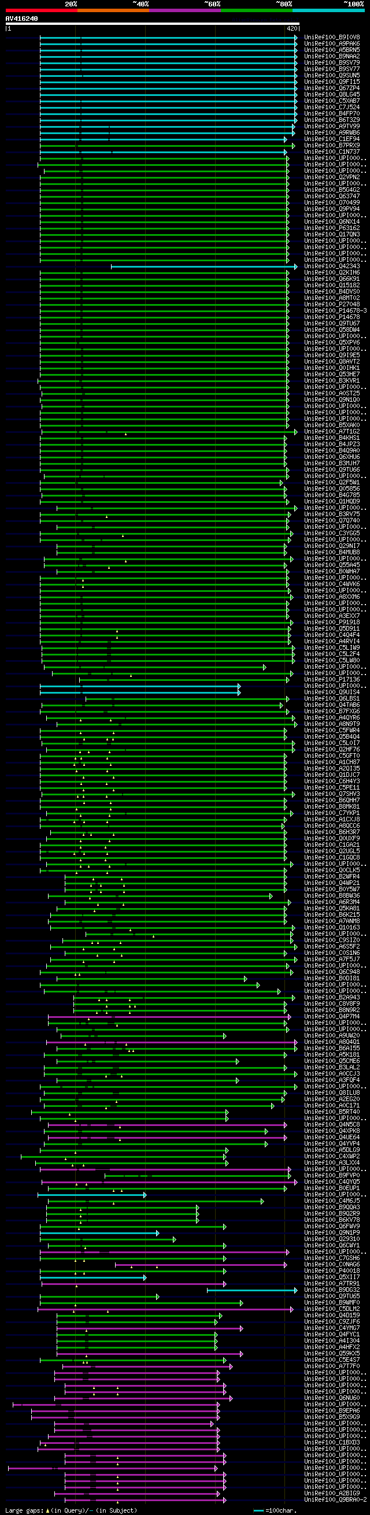Select the UniRef100_B5XAK0 label
The image size is (370, 1515).
point(332,425)
